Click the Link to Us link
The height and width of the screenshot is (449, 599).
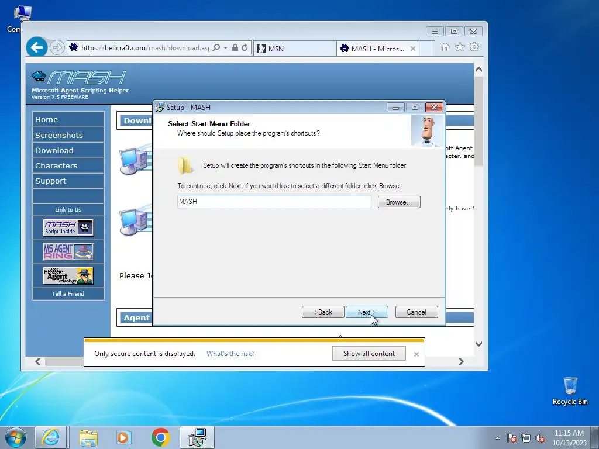(68, 210)
